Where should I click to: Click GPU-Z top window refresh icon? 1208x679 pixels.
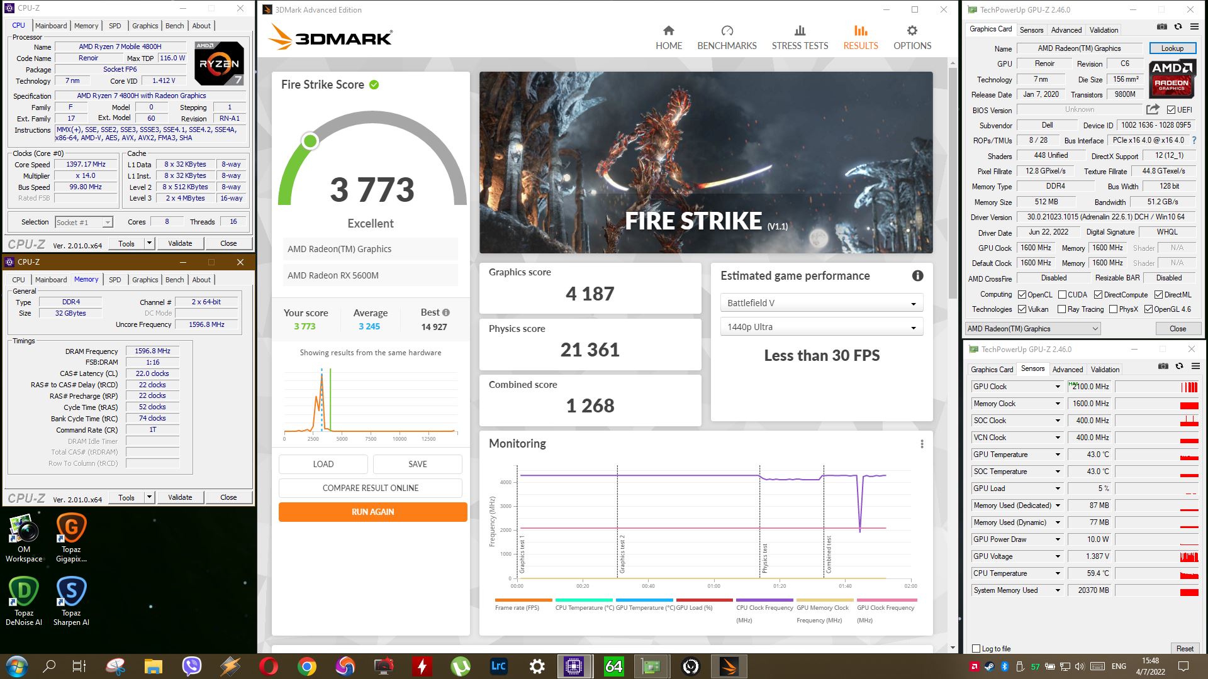pos(1178,26)
